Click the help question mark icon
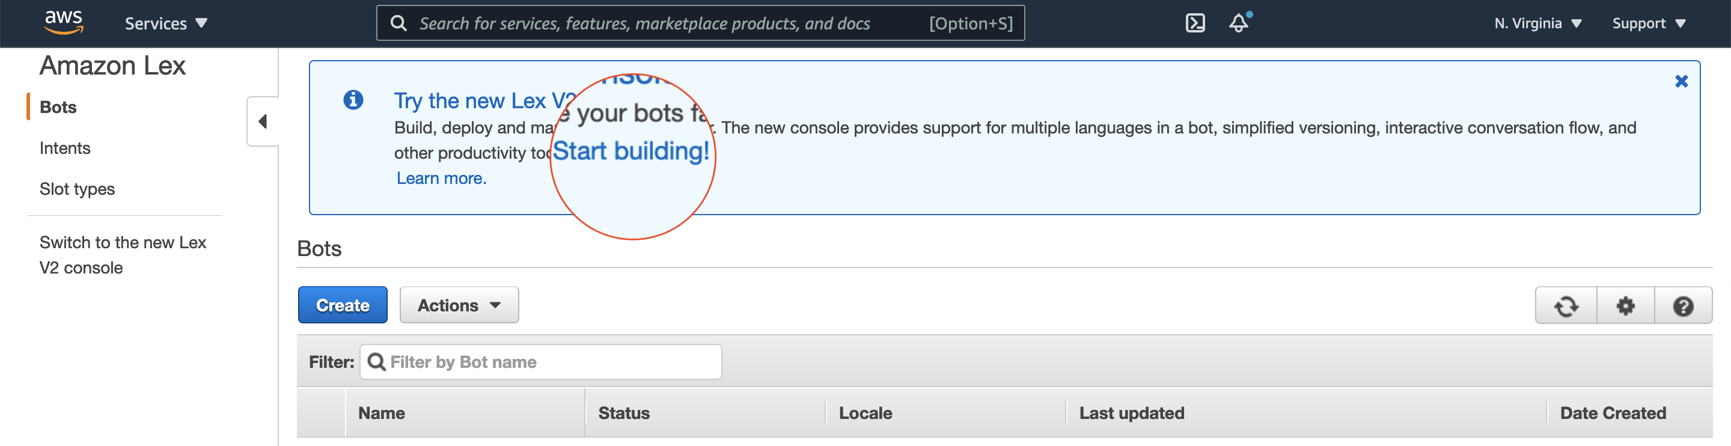 pyautogui.click(x=1683, y=305)
